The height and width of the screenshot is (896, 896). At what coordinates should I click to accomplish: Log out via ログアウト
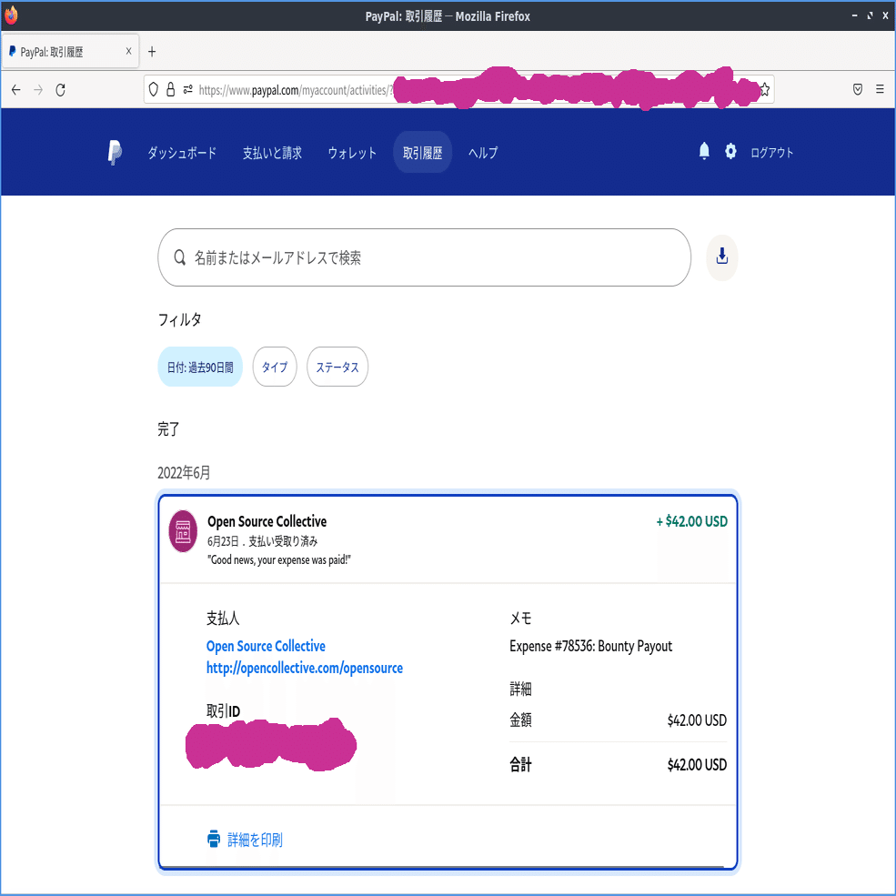(x=771, y=153)
